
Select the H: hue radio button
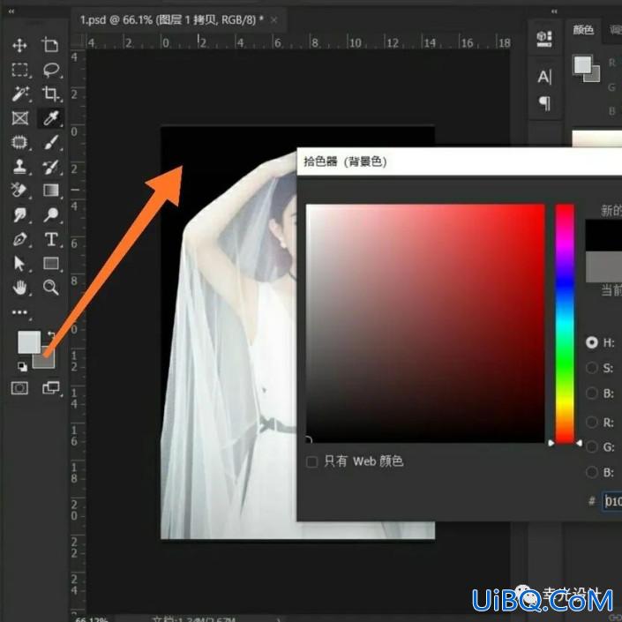pos(592,342)
